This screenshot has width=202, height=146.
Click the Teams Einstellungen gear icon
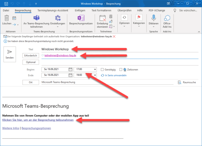(58, 18)
